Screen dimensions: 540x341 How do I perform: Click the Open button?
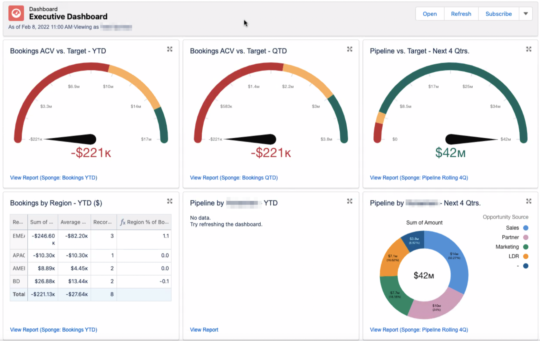[429, 14]
